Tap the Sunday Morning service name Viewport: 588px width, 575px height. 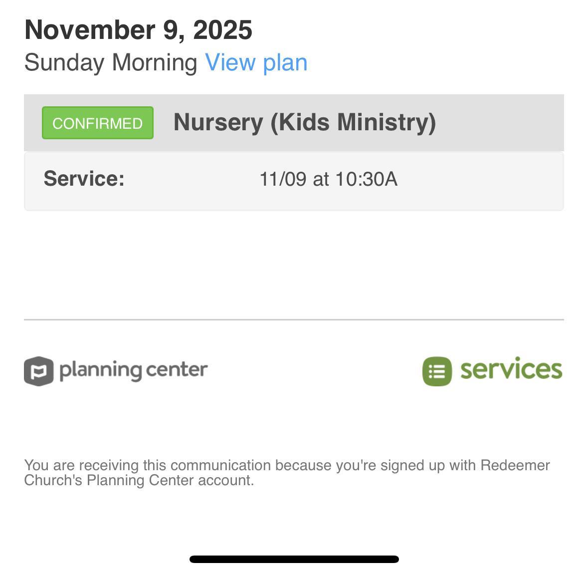click(111, 63)
